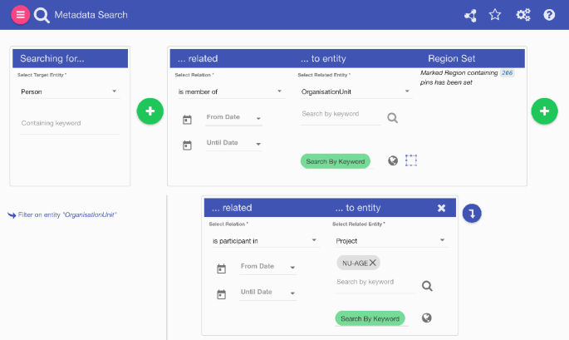This screenshot has height=340, width=569.
Task: Open the pink hamburger menu
Action: (x=20, y=15)
